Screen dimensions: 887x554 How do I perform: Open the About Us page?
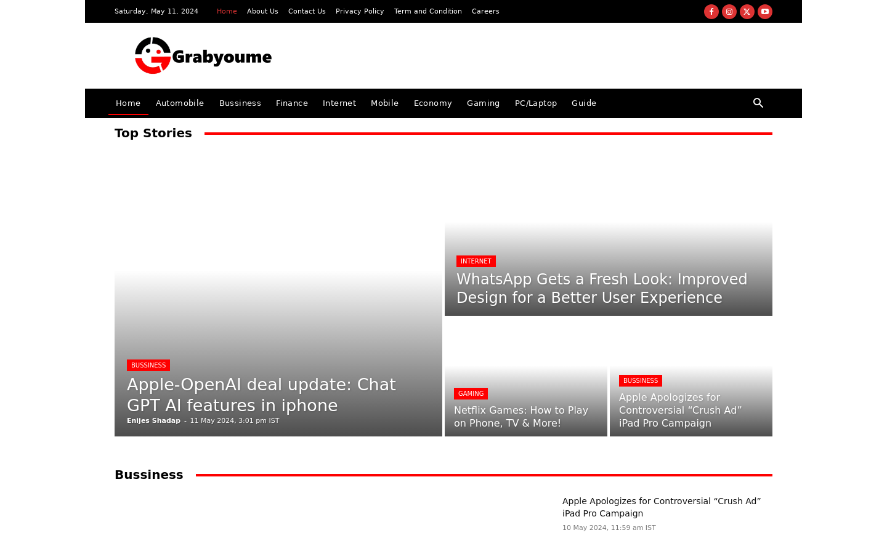(x=262, y=11)
